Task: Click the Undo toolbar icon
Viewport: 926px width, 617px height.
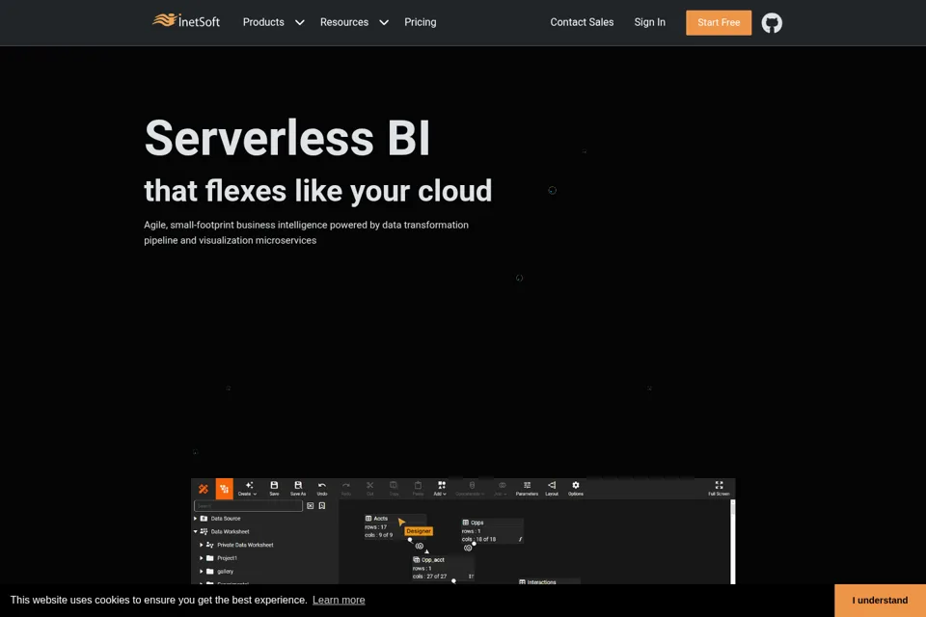Action: coord(322,488)
